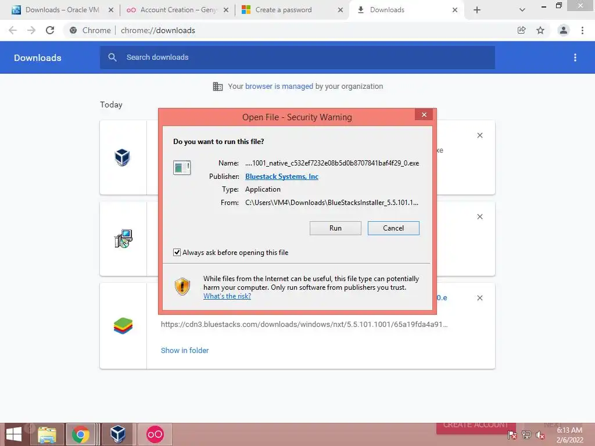Click the Search downloads field

point(297,57)
